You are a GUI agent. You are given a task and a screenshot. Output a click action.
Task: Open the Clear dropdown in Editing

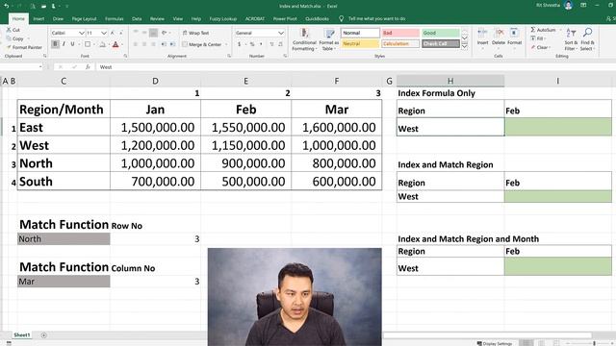[541, 47]
